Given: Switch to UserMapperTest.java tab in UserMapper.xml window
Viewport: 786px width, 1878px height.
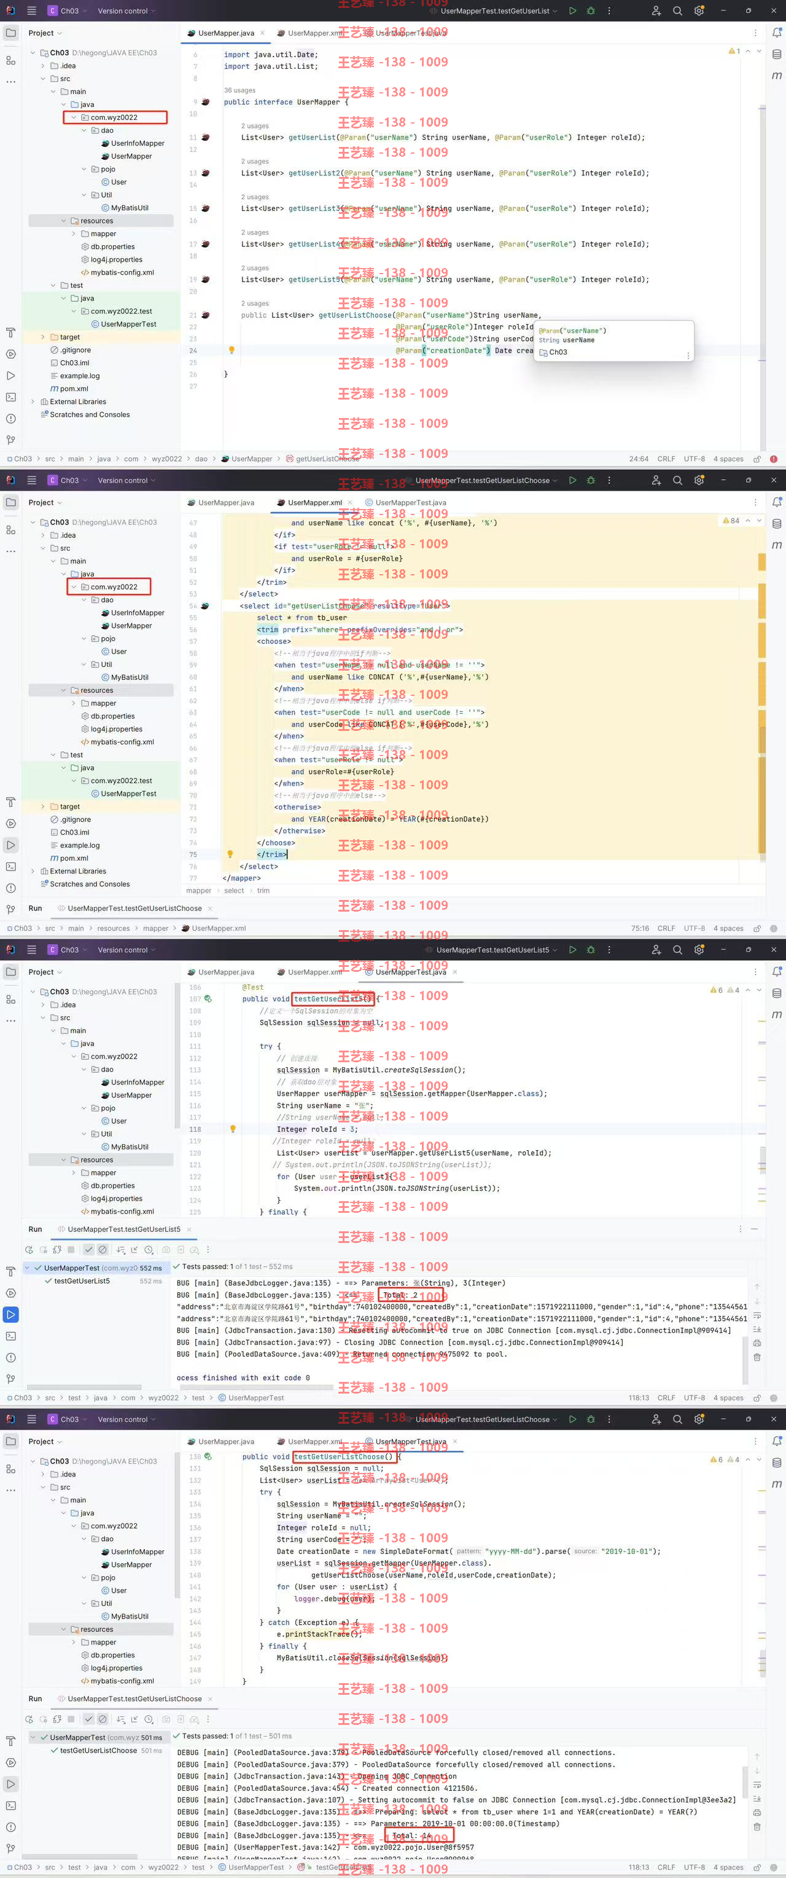Looking at the screenshot, I should tap(405, 502).
